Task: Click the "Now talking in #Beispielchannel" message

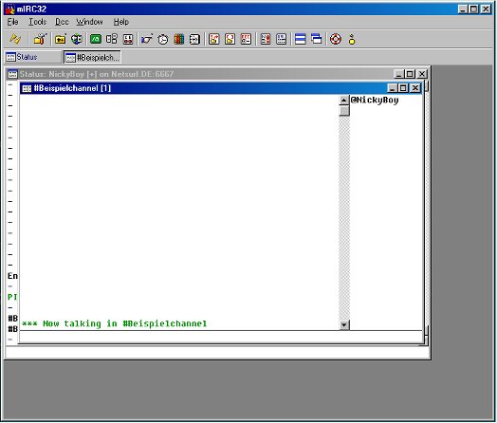Action: 114,323
